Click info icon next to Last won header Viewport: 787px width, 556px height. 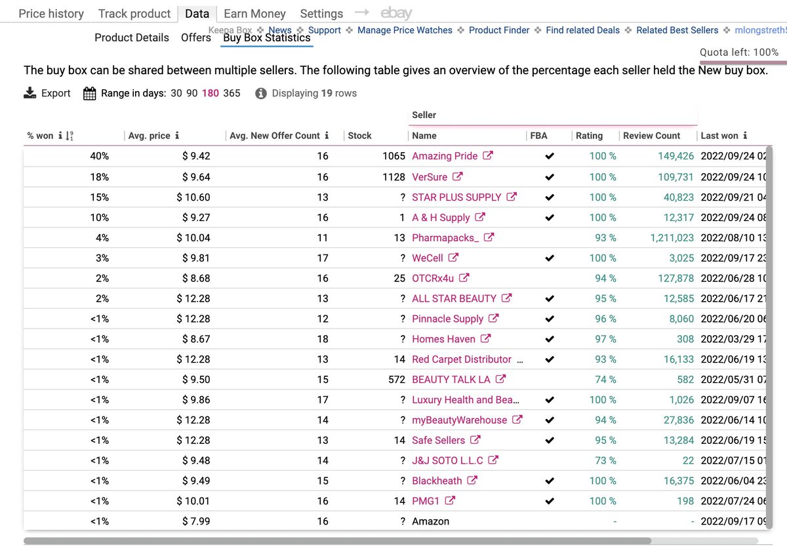pyautogui.click(x=745, y=136)
